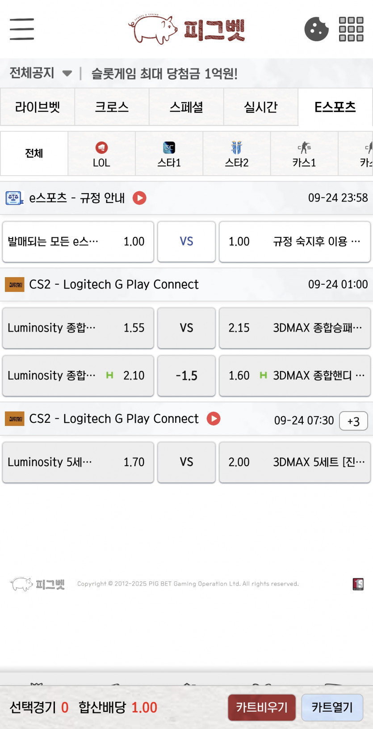
Task: Select the LOL game filter
Action: point(101,154)
